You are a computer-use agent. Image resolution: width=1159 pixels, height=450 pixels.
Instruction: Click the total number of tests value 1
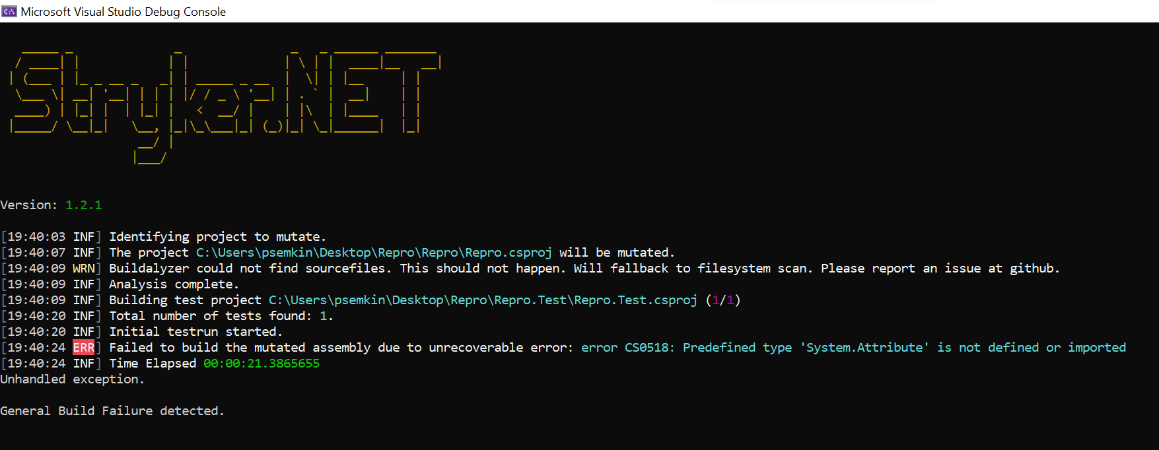pos(324,315)
